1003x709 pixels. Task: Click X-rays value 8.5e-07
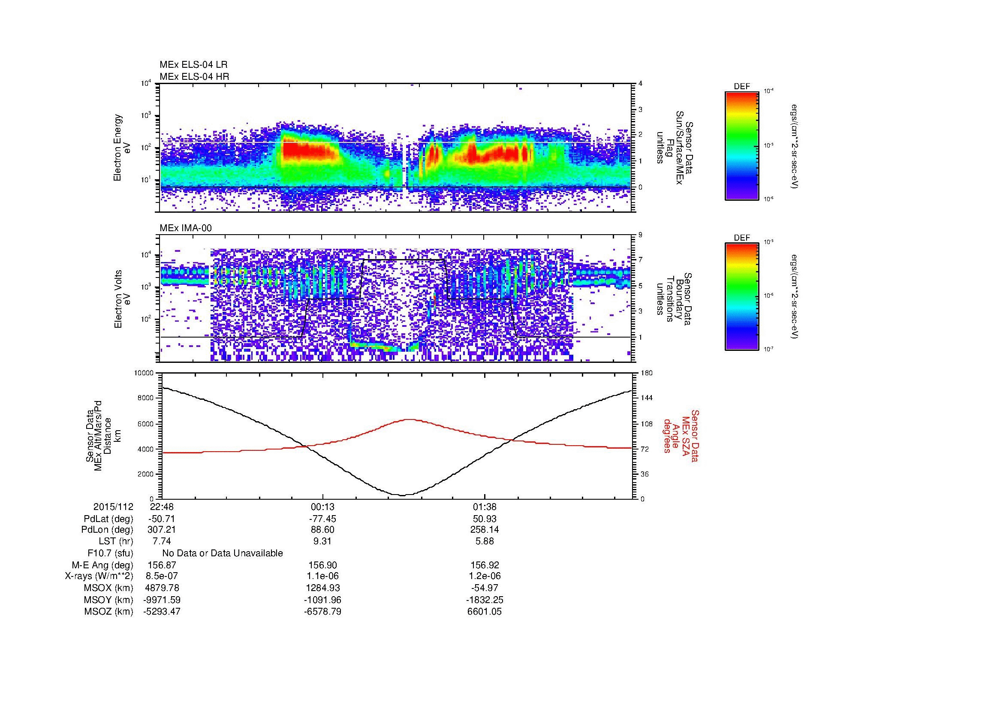click(x=162, y=576)
